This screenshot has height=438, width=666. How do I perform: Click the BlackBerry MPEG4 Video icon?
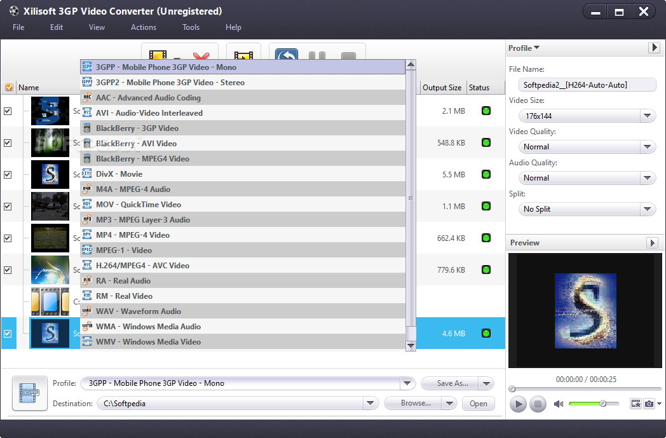(87, 159)
